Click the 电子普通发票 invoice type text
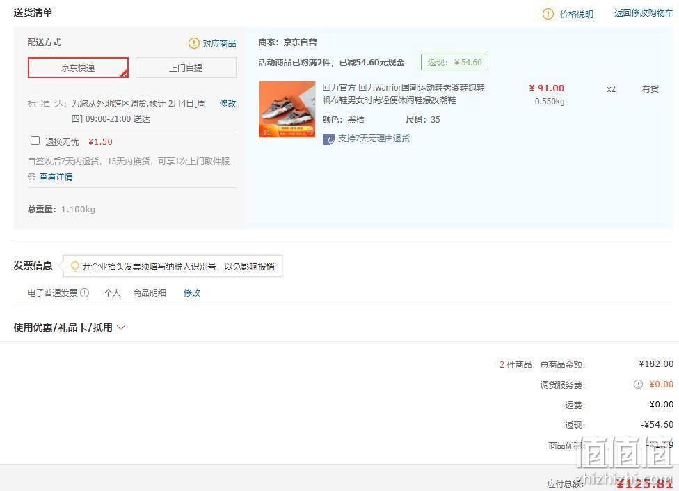 click(52, 293)
